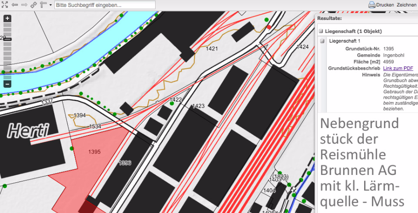Open the Link zum PDF
This screenshot has height=213, width=418.
[398, 68]
